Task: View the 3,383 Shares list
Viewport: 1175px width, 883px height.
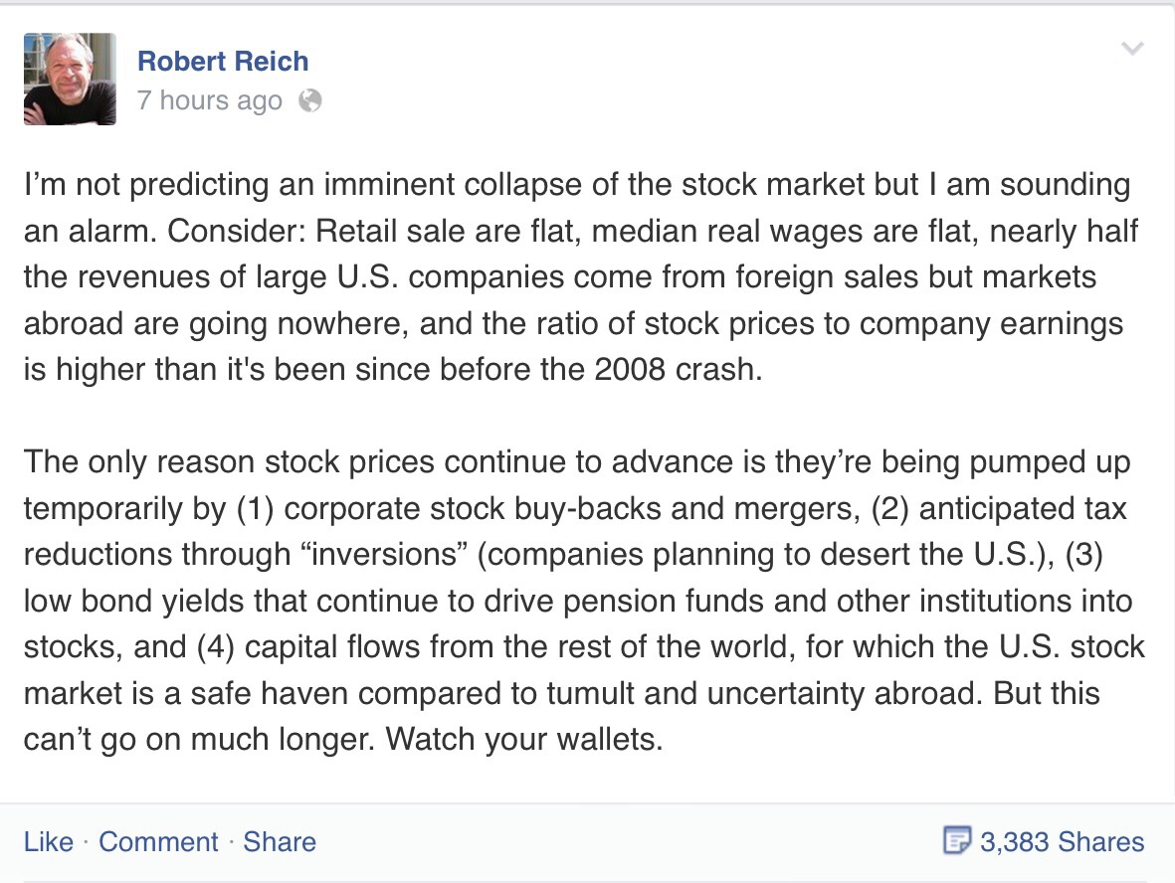Action: tap(1062, 842)
